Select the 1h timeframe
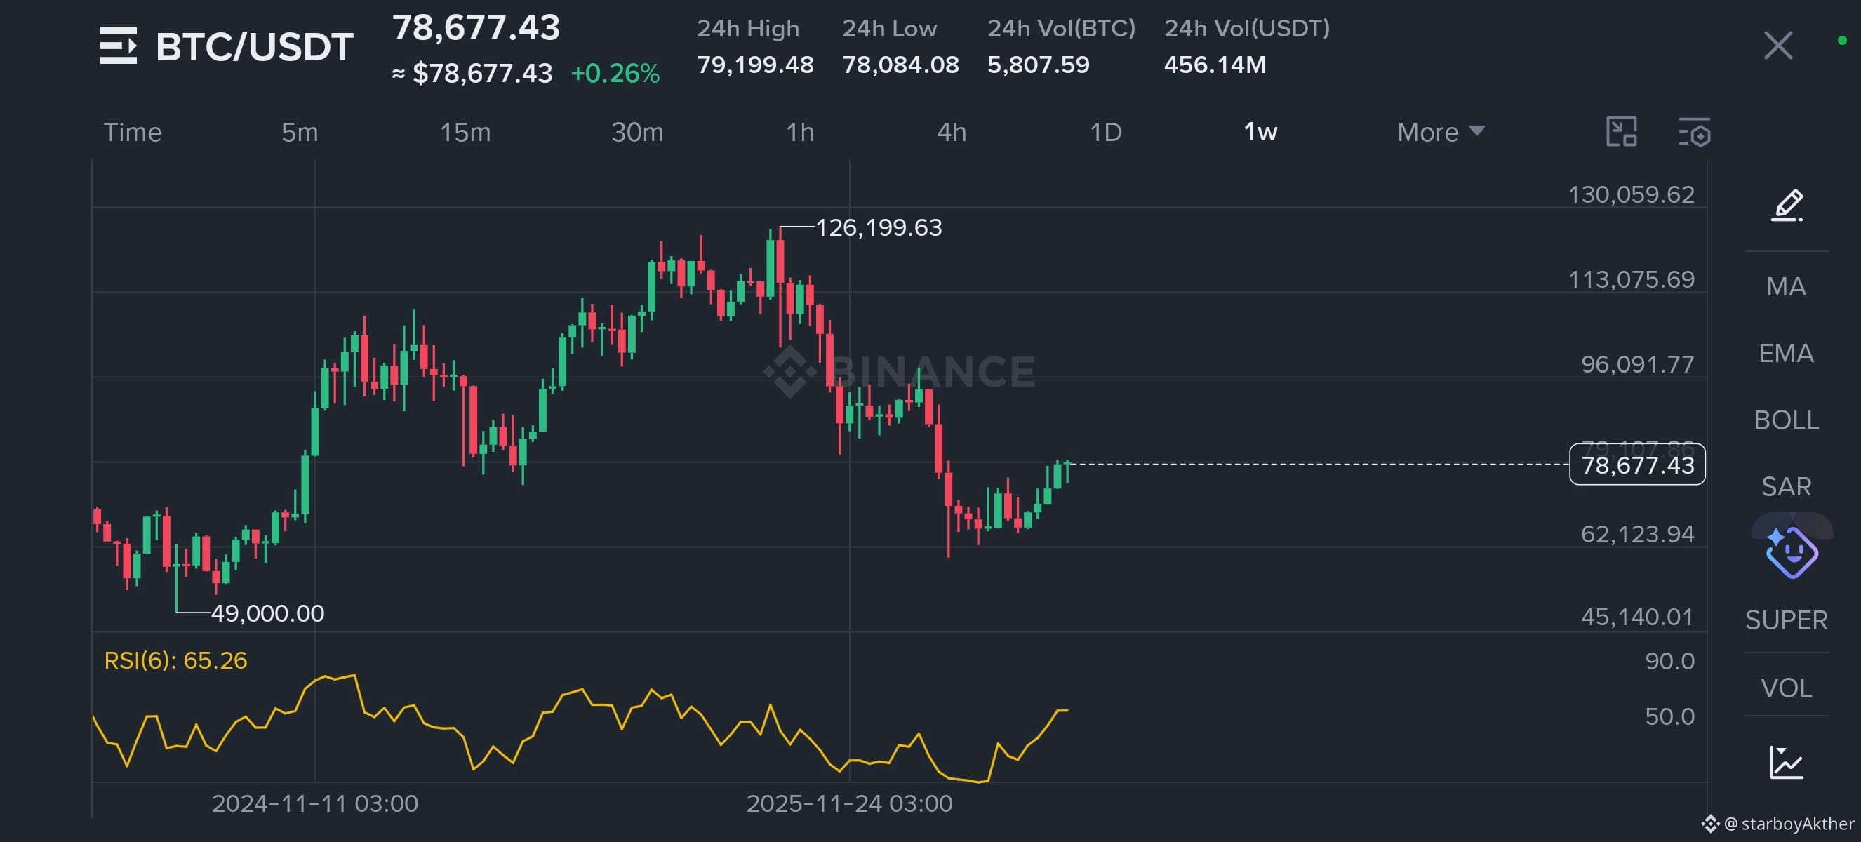 point(800,132)
